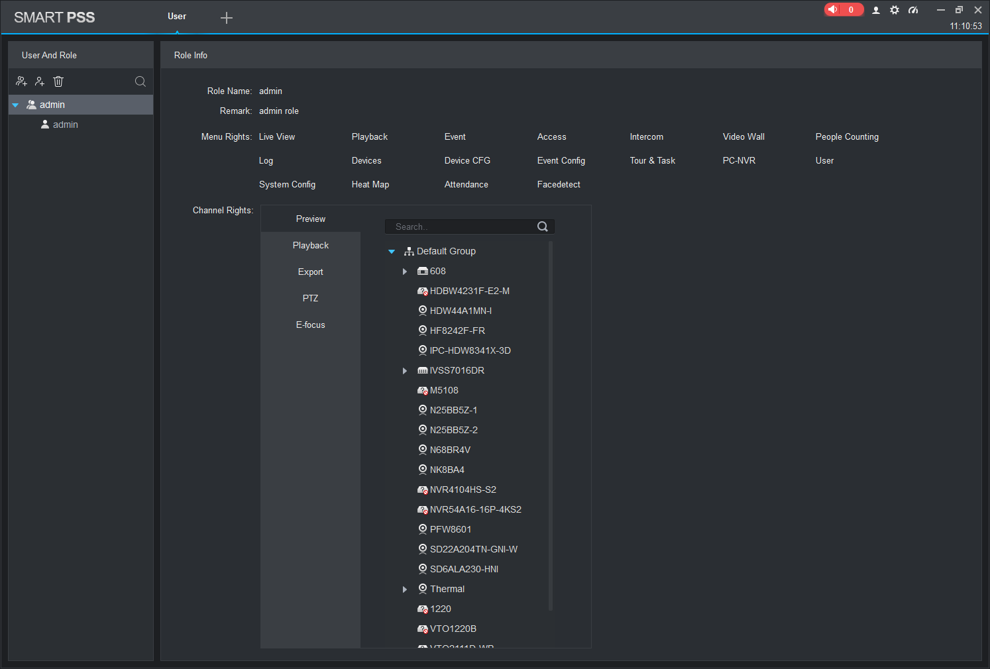Open the settings gear icon
Screen dimensions: 990x669
point(895,10)
